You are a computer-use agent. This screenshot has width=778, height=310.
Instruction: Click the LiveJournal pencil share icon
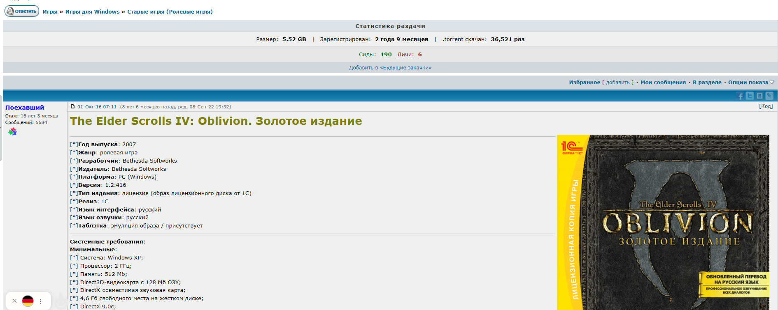[x=769, y=96]
